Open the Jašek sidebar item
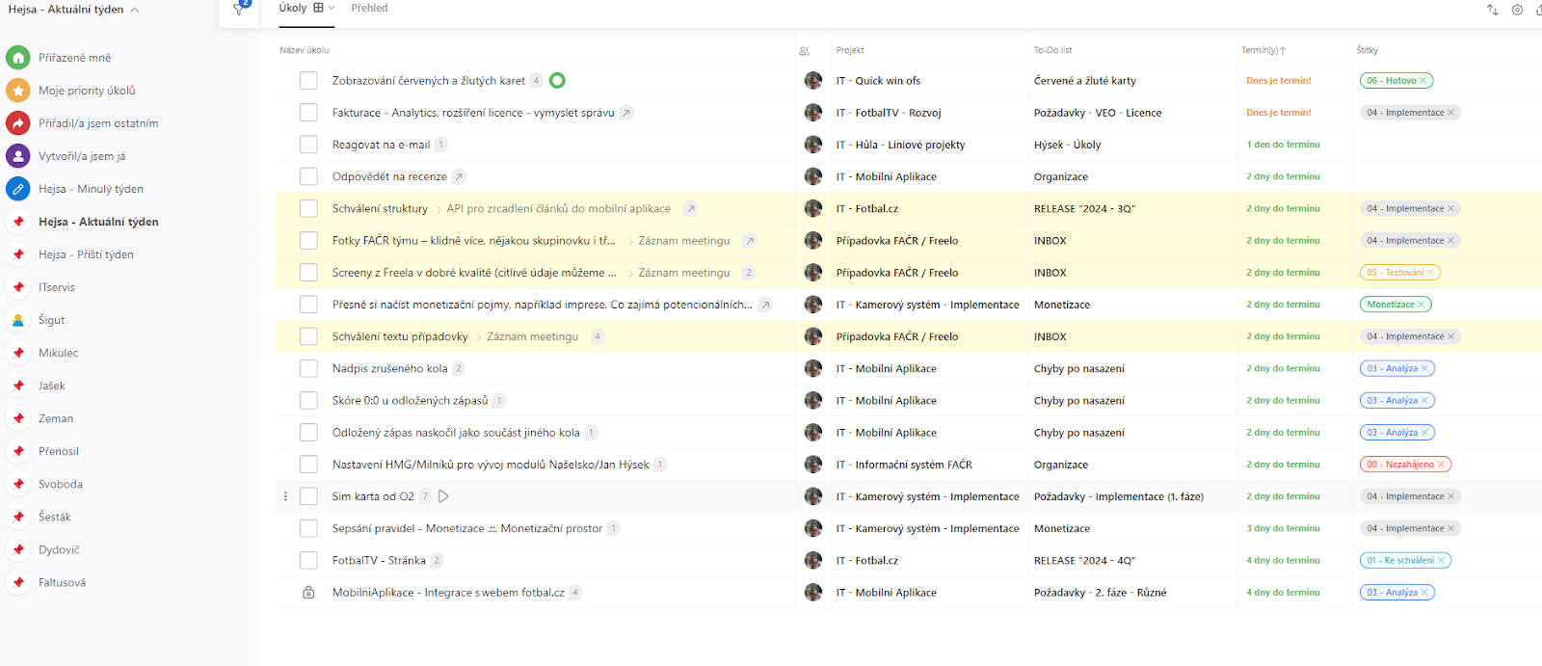 52,386
